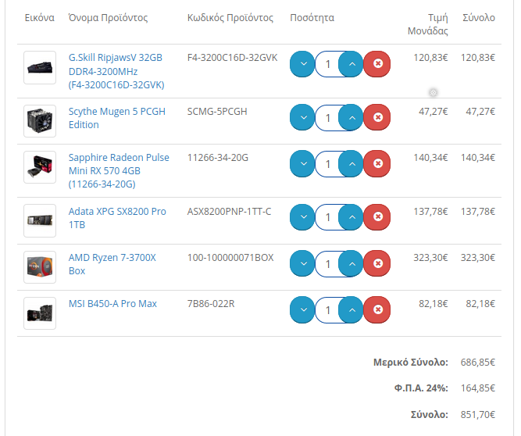
Task: Increase quantity of AMD Ryzen 7-3700X
Action: (351, 263)
